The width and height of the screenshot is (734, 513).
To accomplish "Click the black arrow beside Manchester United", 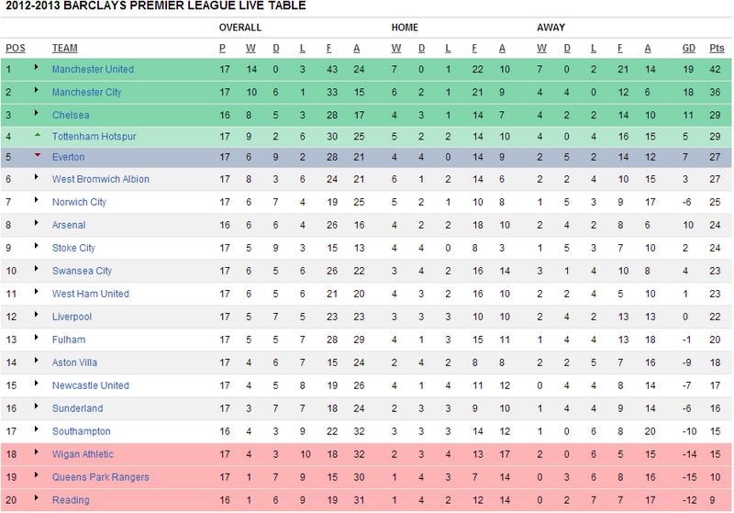I will (x=36, y=67).
